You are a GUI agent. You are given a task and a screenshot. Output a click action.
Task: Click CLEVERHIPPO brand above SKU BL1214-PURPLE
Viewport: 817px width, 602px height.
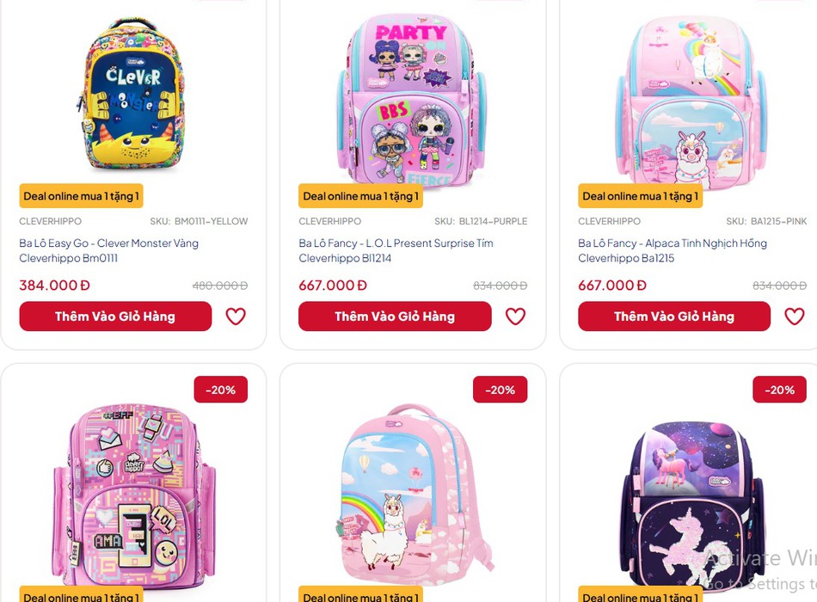[330, 221]
